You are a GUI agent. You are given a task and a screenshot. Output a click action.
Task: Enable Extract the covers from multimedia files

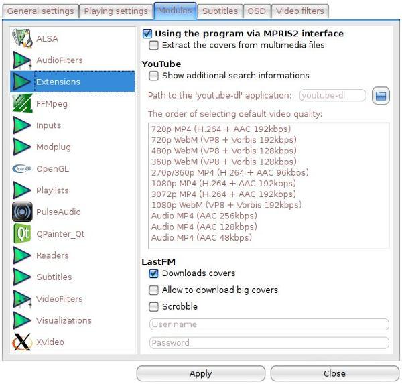154,45
